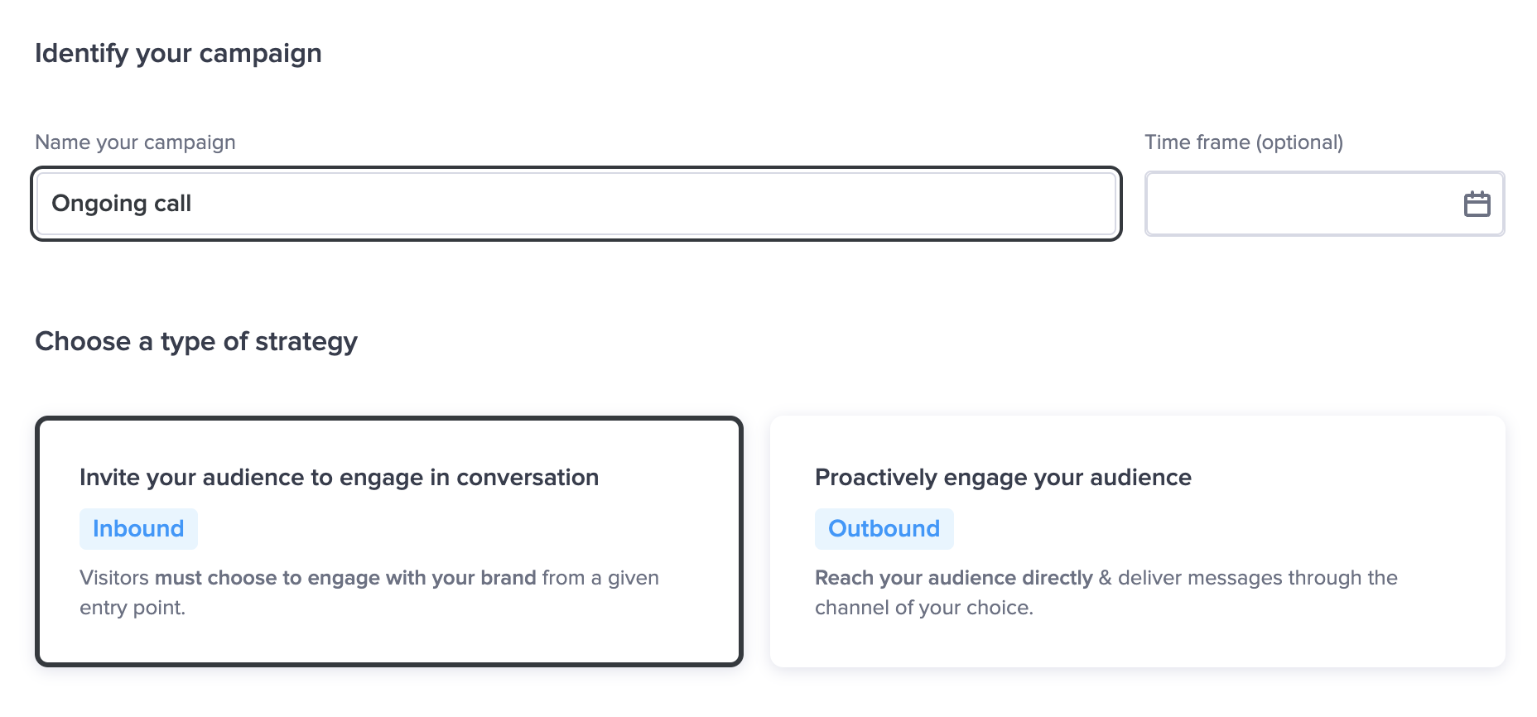Open the calendar date picker icon
This screenshot has width=1537, height=717.
coord(1477,204)
